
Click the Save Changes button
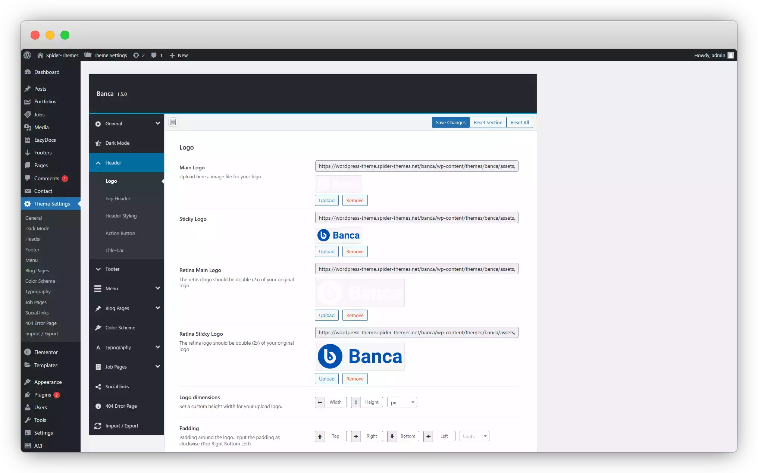pyautogui.click(x=451, y=122)
